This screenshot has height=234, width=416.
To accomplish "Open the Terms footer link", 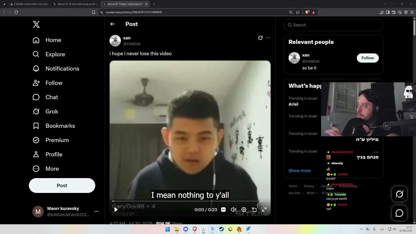I will pos(292,186).
